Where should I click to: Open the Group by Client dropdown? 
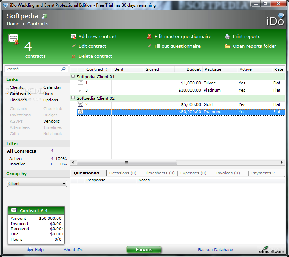coord(37,184)
